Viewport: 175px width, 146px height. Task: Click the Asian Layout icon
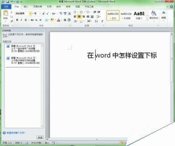click(x=89, y=21)
